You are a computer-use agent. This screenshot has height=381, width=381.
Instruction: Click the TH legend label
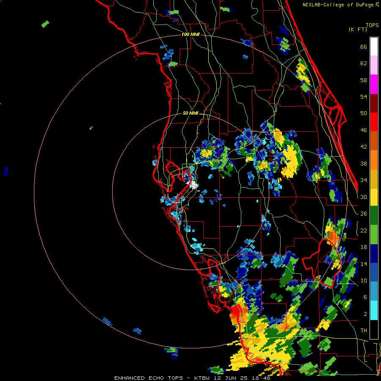(364, 331)
